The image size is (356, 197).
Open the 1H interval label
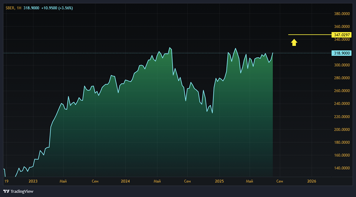coord(19,8)
